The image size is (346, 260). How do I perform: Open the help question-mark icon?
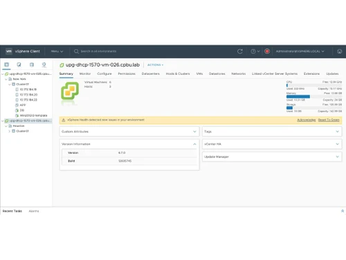pyautogui.click(x=253, y=51)
